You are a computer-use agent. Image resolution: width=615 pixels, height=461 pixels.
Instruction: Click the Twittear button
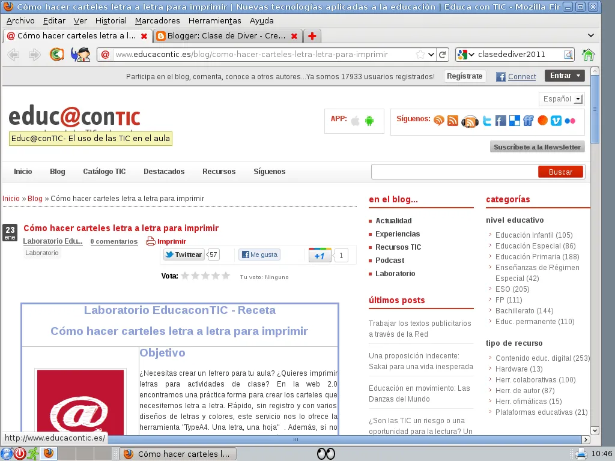184,255
